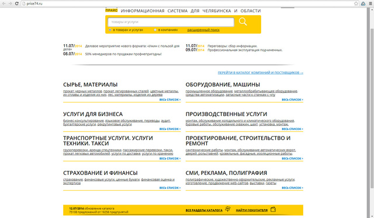The width and height of the screenshot is (374, 218).
Task: Click the 'товары и услуги' search field
Action: [x=171, y=22]
